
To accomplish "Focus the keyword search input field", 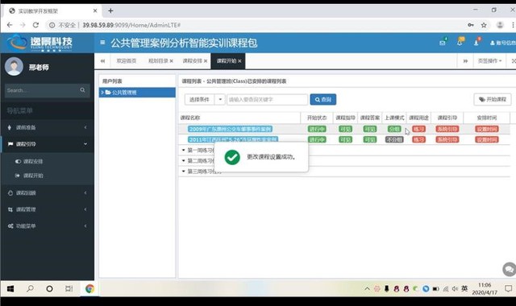I will tap(267, 99).
